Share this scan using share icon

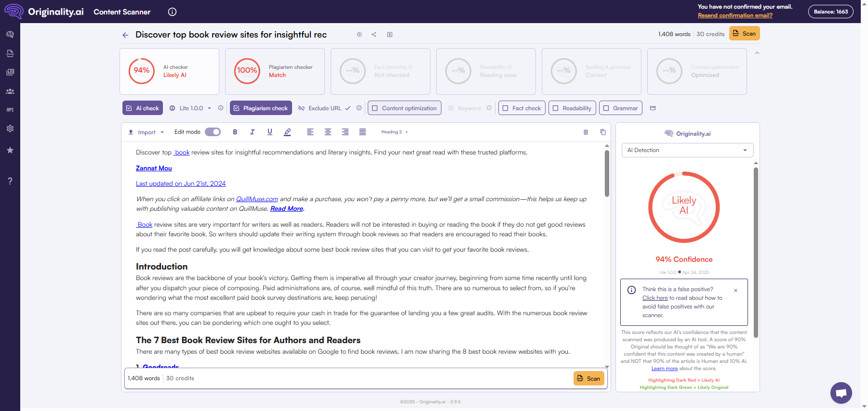point(374,35)
